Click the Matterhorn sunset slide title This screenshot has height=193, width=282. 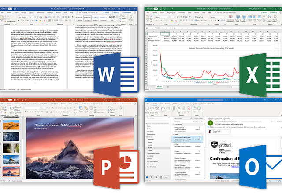pos(58,125)
